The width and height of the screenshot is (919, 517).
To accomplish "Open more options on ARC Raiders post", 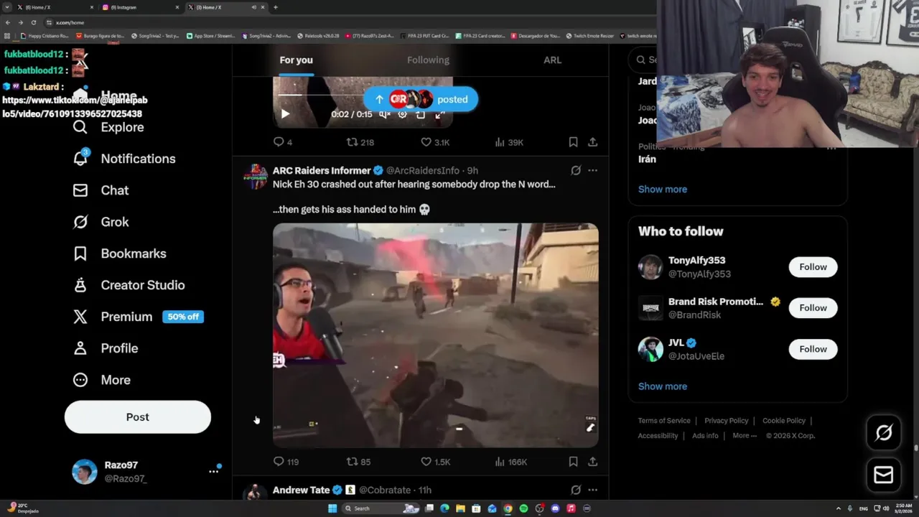I will tap(592, 170).
